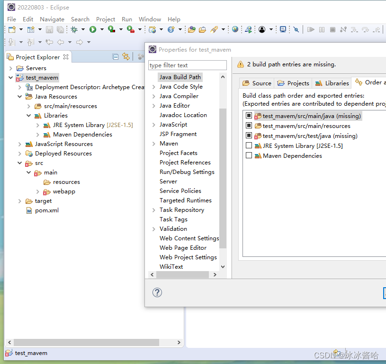Check the Maven Dependencies export checkbox

point(249,155)
